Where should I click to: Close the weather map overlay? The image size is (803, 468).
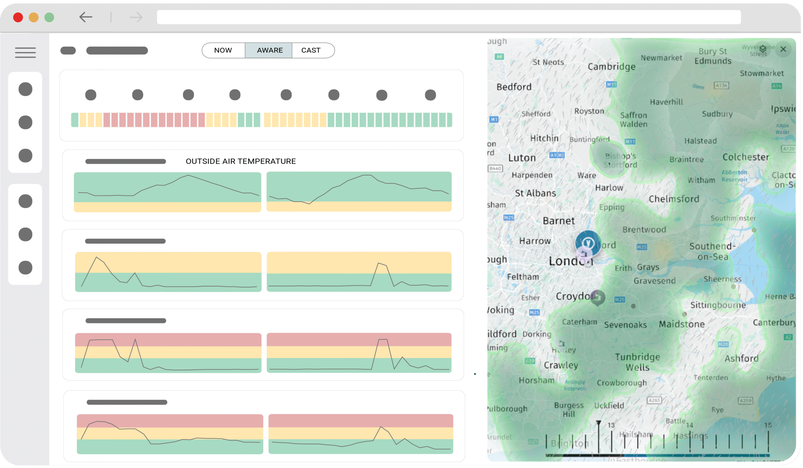click(x=784, y=49)
